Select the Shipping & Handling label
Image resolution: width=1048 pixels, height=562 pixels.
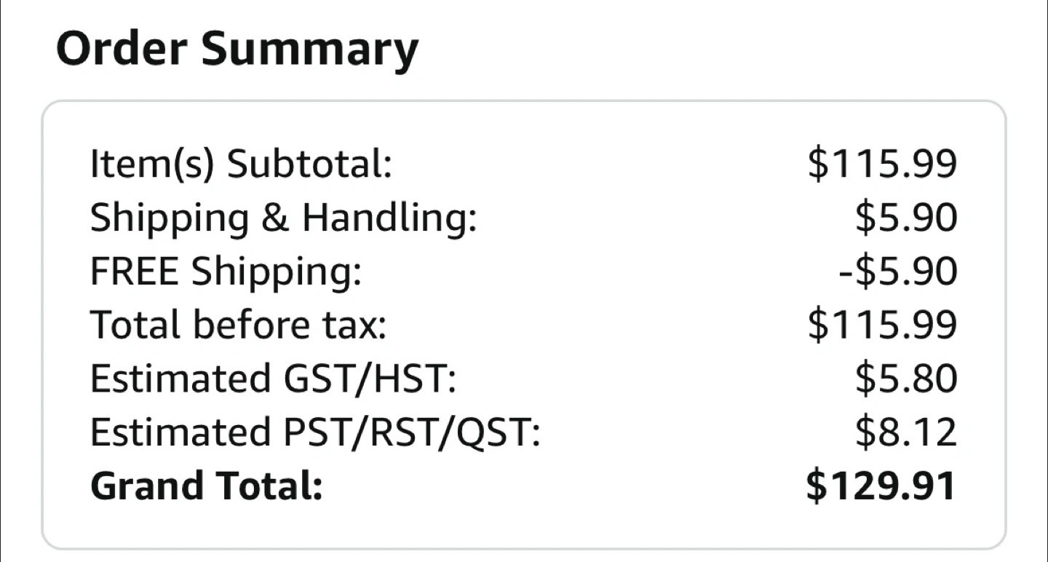pos(284,218)
